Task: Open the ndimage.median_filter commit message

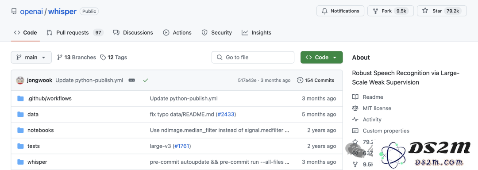Action: pyautogui.click(x=220, y=130)
